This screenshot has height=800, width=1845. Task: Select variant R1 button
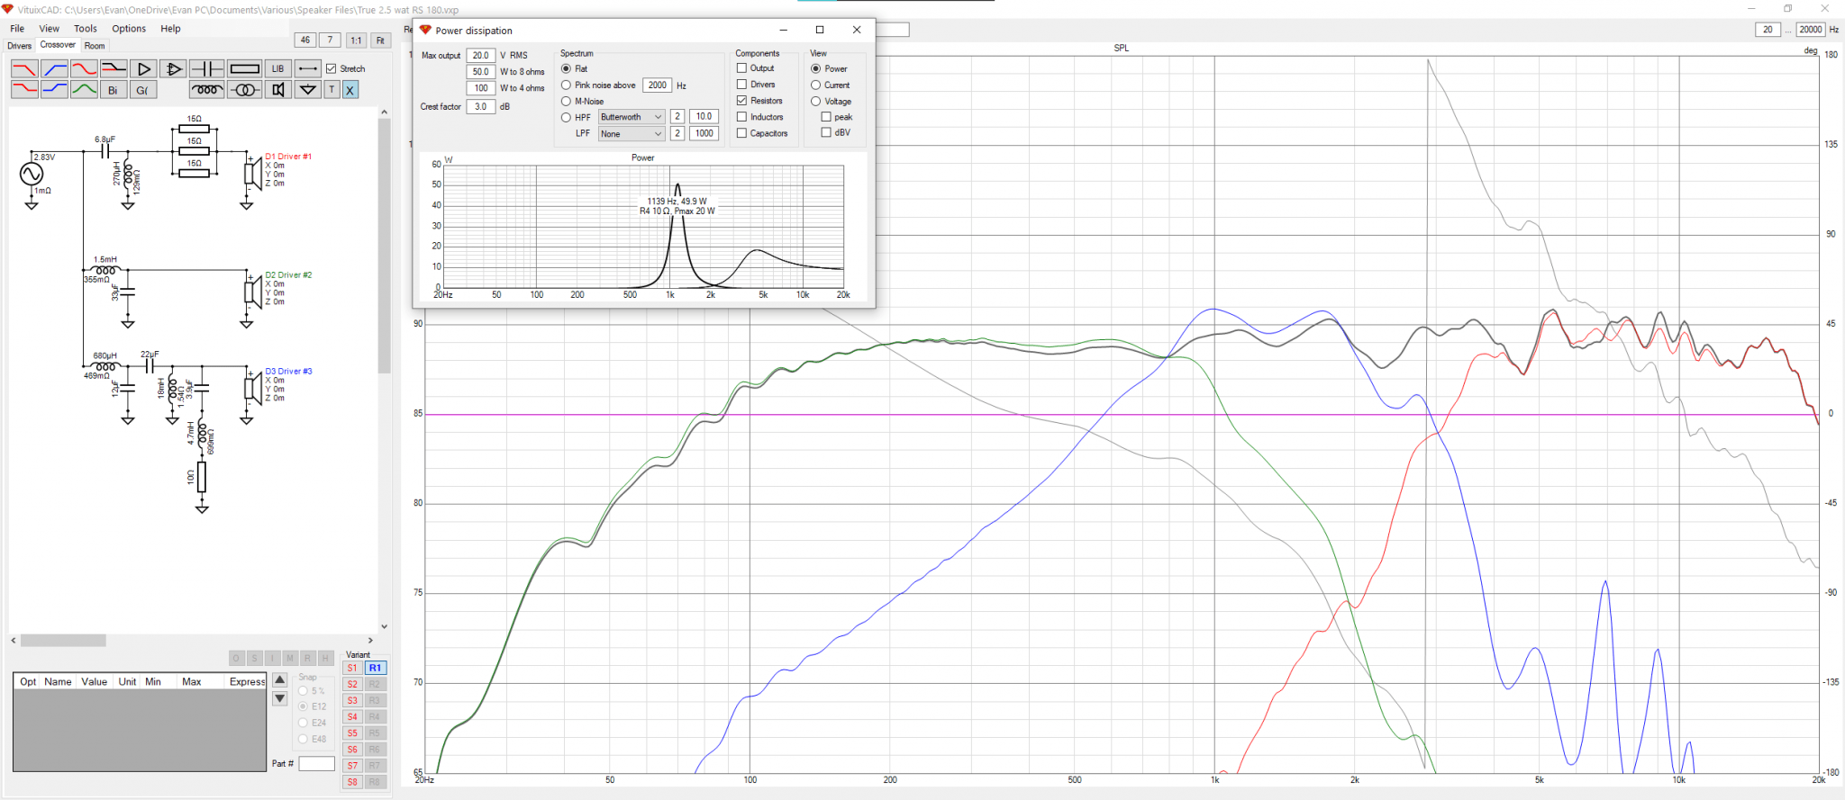375,668
